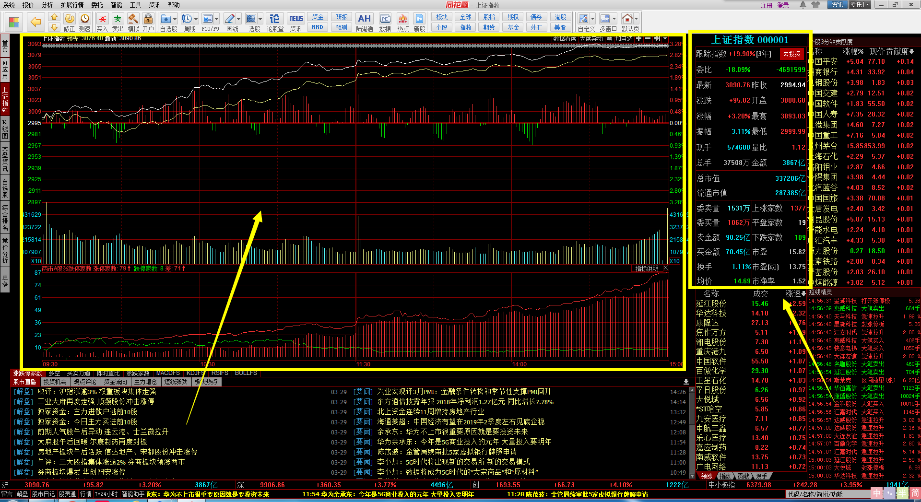Select the K线图 left sidebar tab

[5, 129]
